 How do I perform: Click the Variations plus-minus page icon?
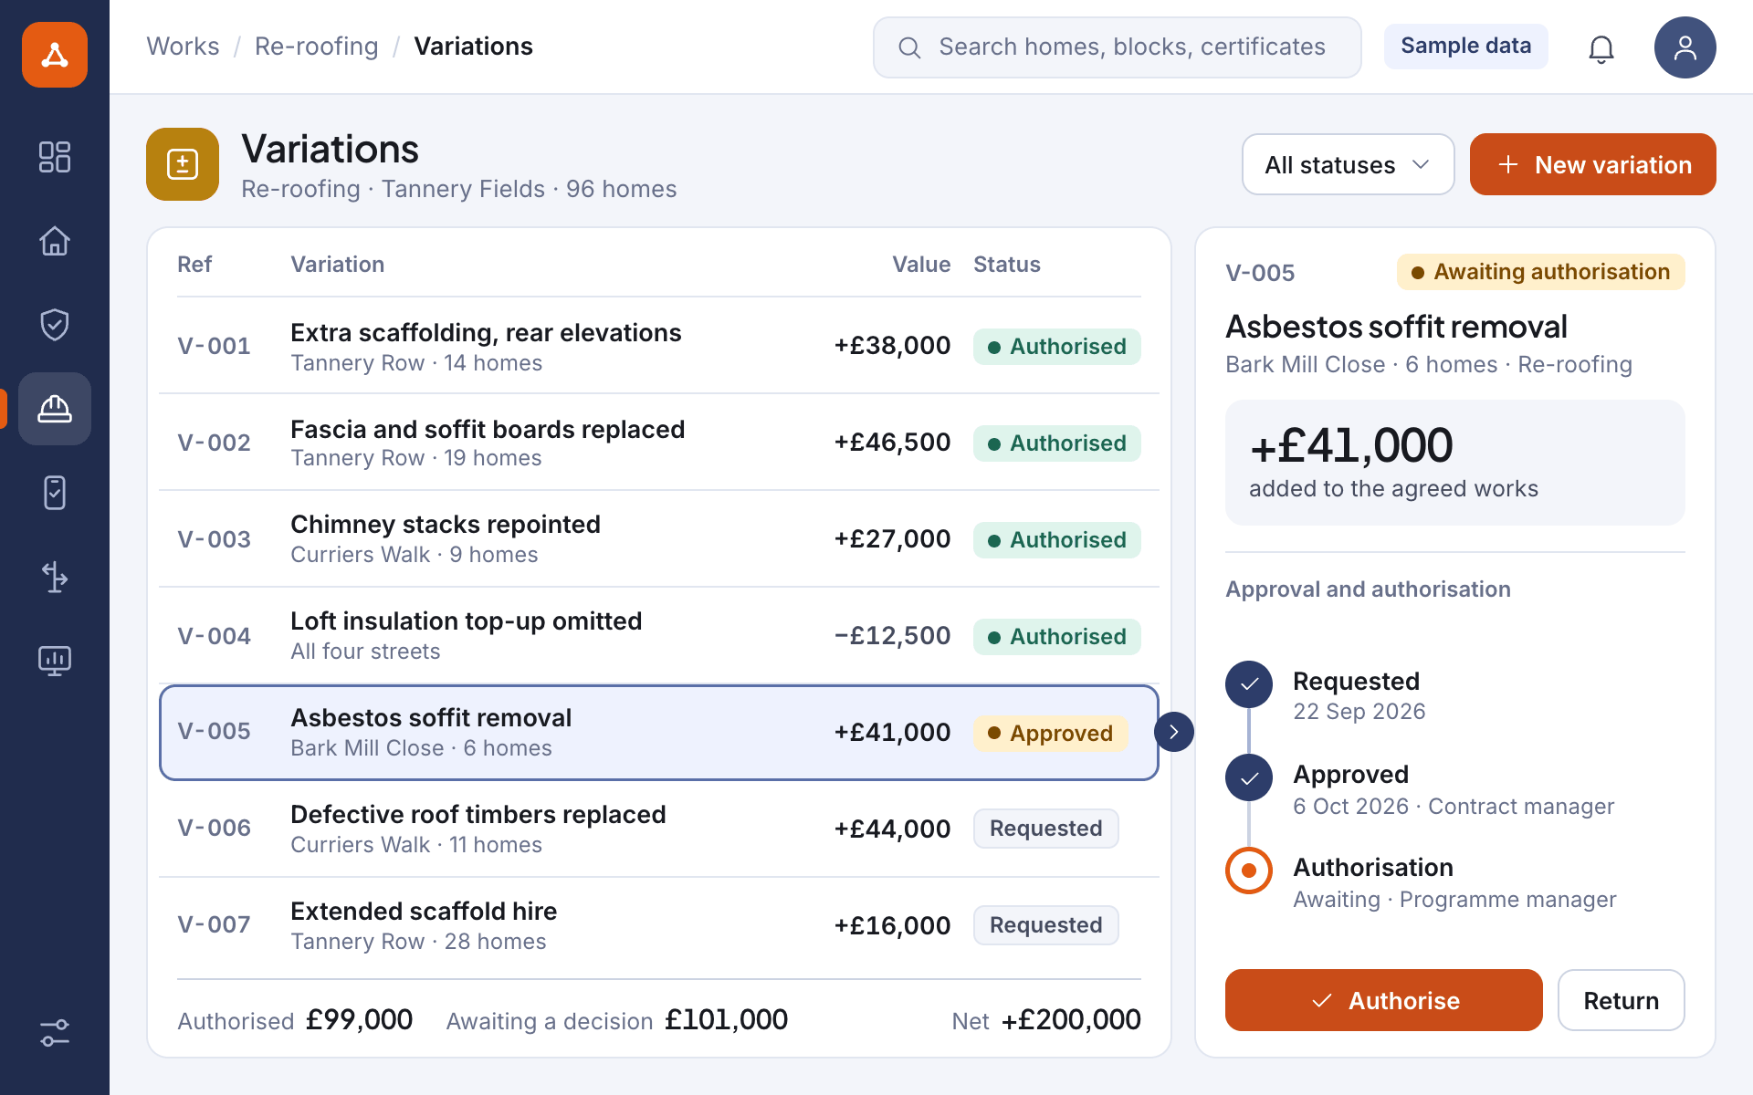point(183,164)
